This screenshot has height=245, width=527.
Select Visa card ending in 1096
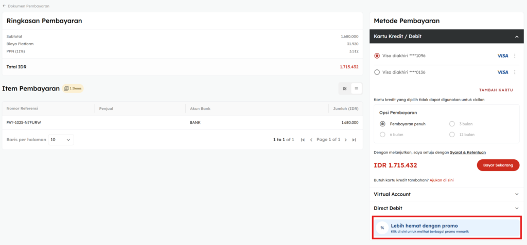coord(377,55)
